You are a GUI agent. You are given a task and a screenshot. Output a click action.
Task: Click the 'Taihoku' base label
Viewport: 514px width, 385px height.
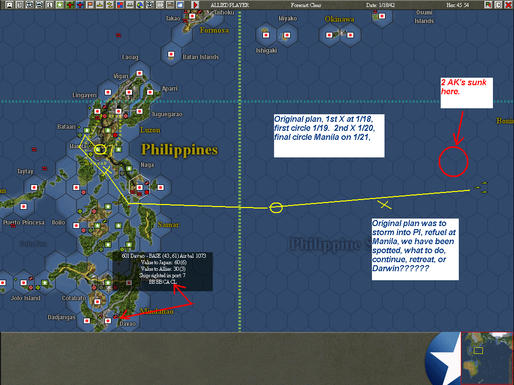[224, 13]
